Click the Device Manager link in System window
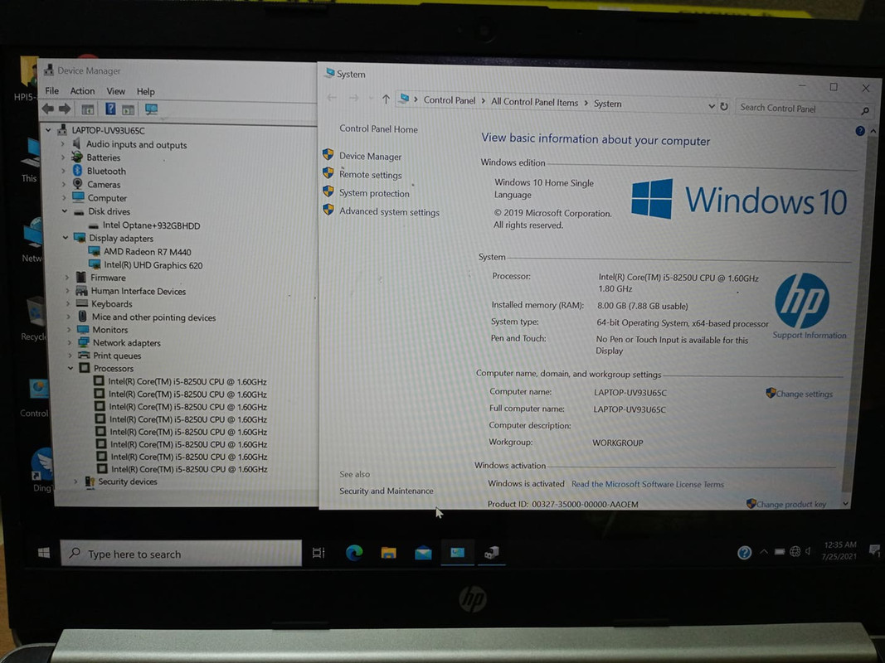This screenshot has width=885, height=663. [370, 156]
